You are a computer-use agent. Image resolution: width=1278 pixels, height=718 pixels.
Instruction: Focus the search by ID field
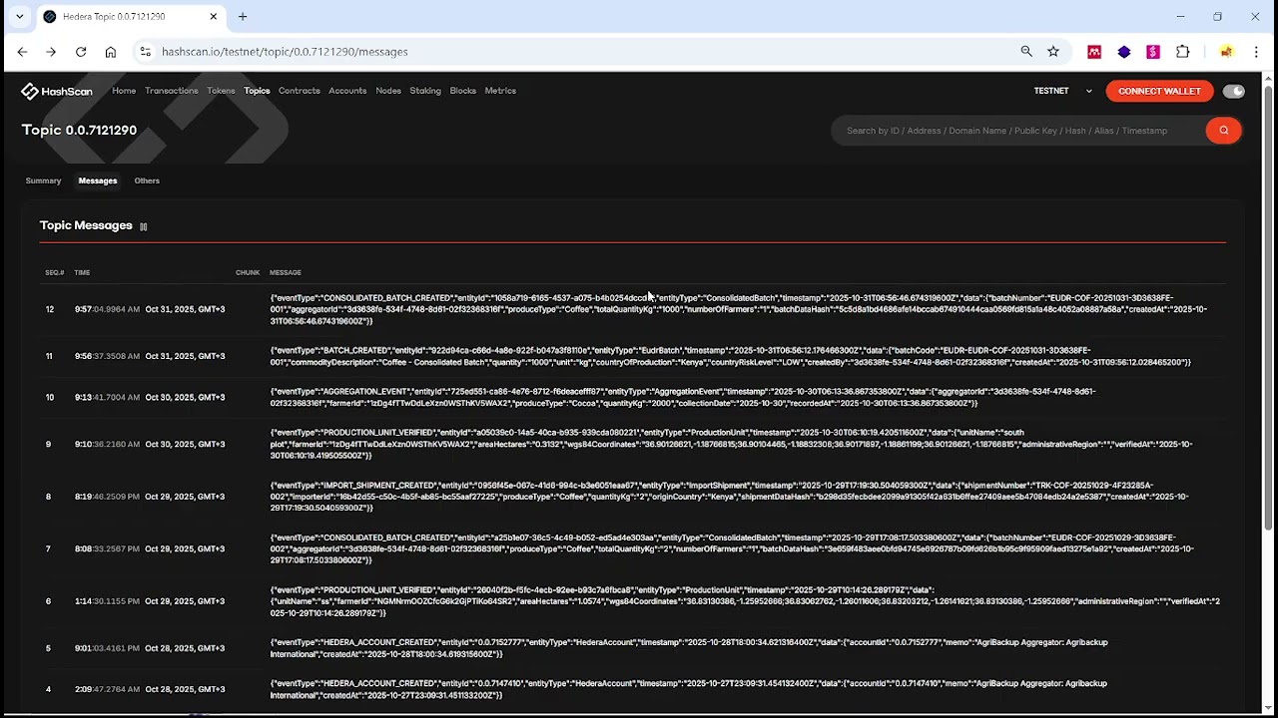[1018, 131]
